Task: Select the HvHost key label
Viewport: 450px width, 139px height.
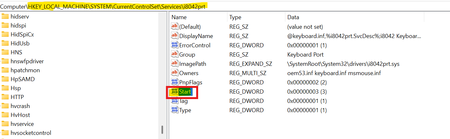Action: click(x=20, y=115)
